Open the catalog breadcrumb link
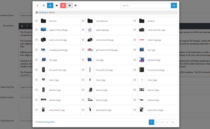This screenshot has width=210, height=129. [42, 12]
